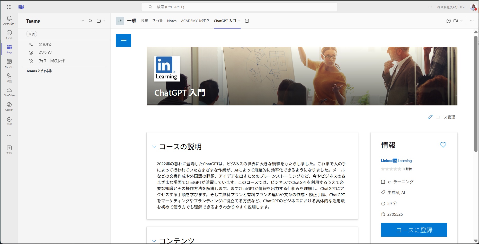Open フォロー中のスレッド (Followed threads)

[x=52, y=61]
